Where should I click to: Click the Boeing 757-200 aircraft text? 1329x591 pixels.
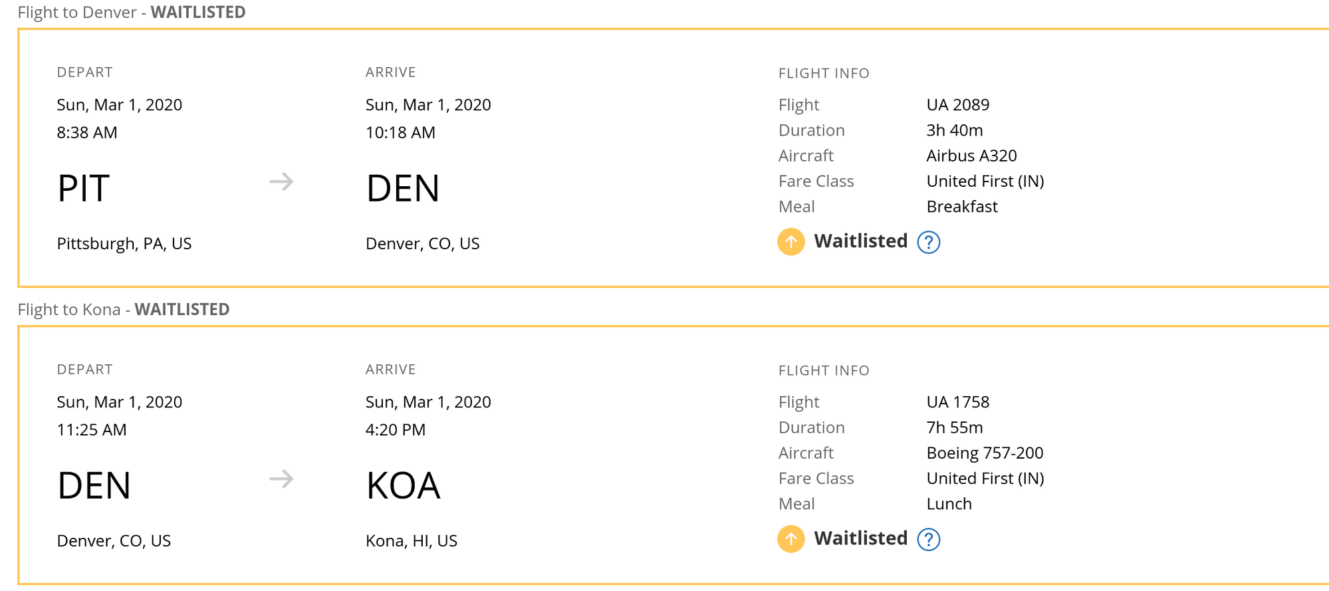click(x=985, y=453)
